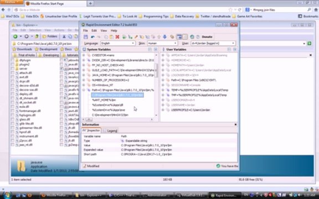This screenshot has width=319, height=199.
Task: Tick the deploy.dll checkbox
Action: [13, 94]
